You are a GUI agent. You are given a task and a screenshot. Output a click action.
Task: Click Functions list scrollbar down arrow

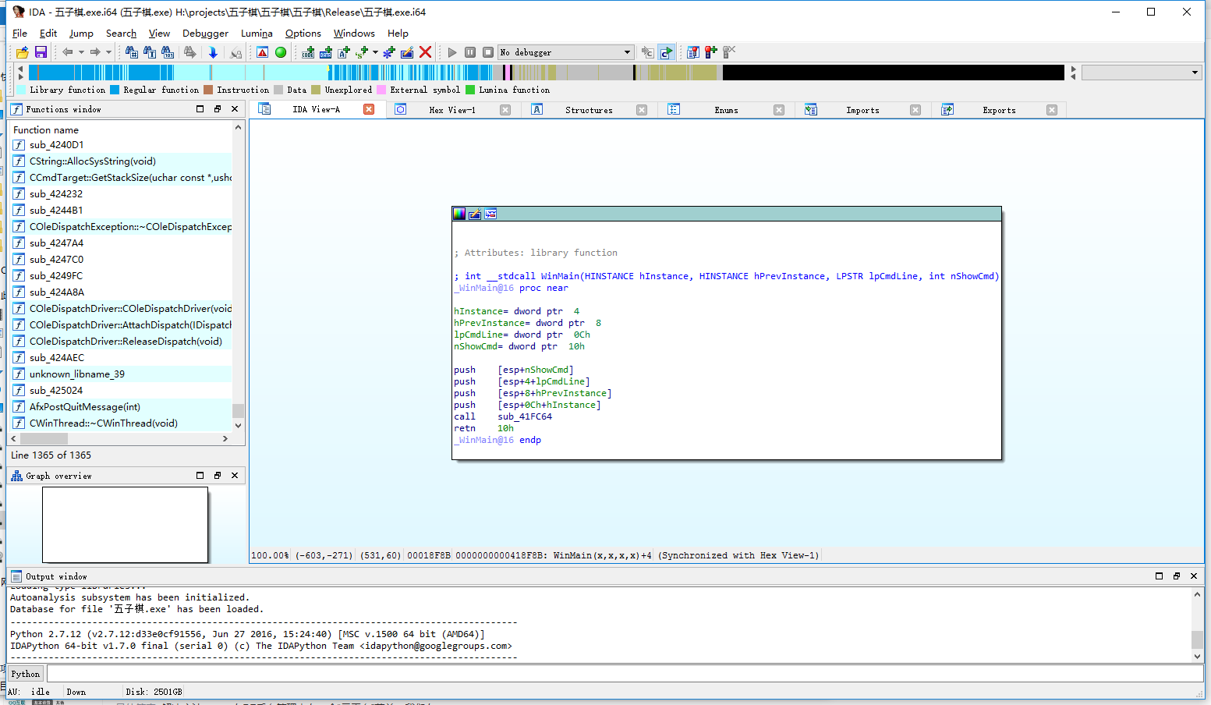238,426
